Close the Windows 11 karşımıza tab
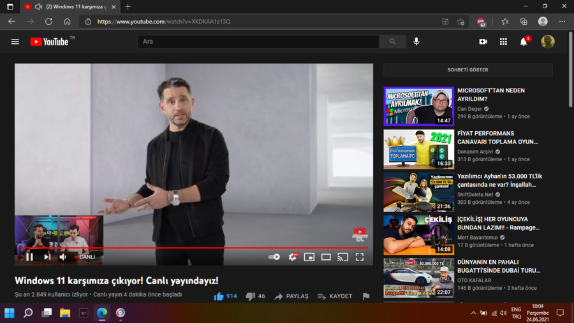574x323 pixels. click(x=114, y=6)
